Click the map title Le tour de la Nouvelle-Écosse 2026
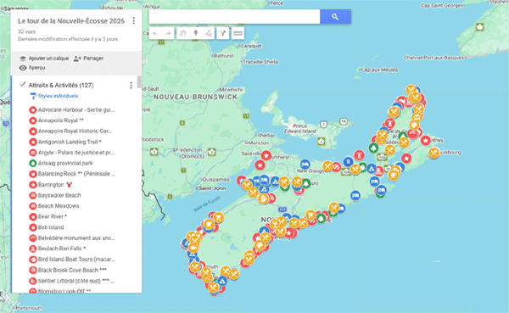The width and height of the screenshot is (509, 313). 71,21
